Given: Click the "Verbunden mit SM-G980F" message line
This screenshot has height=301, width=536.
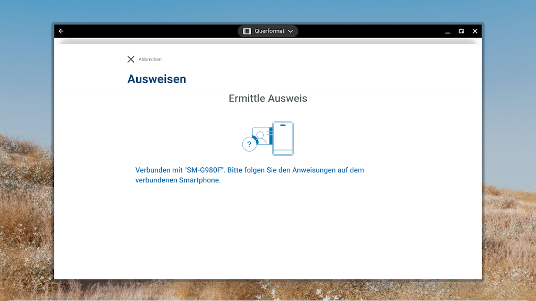Looking at the screenshot, I should [249, 170].
